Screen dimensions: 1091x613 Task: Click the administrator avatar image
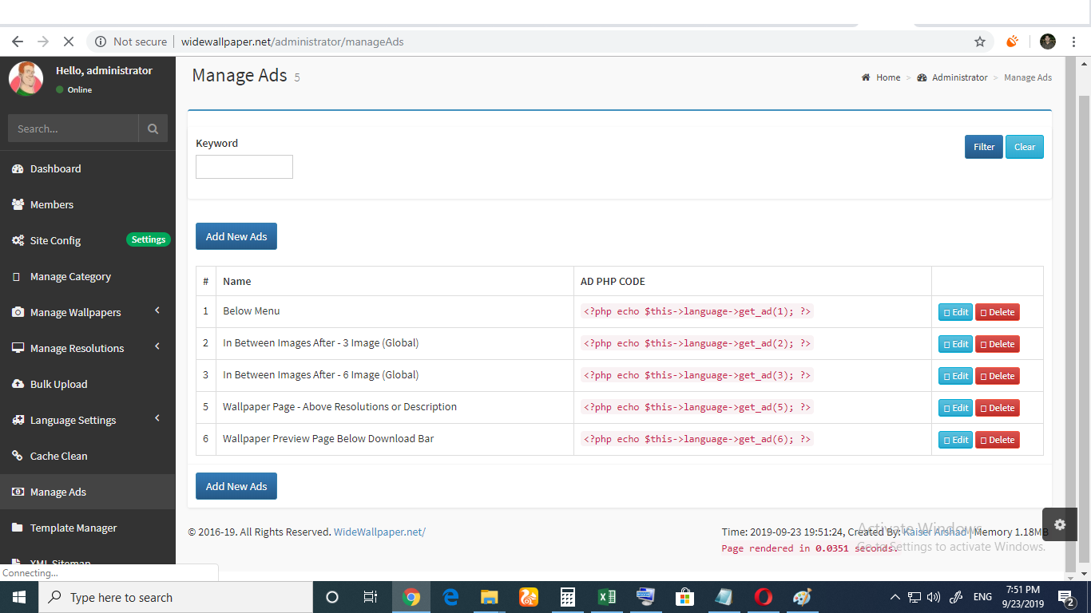[x=26, y=78]
